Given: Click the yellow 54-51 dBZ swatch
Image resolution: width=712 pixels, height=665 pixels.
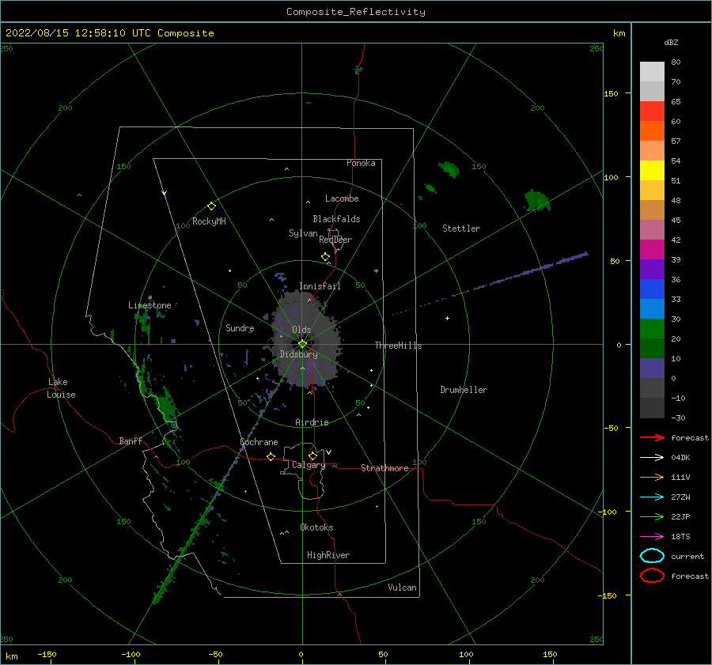Looking at the screenshot, I should pos(652,171).
